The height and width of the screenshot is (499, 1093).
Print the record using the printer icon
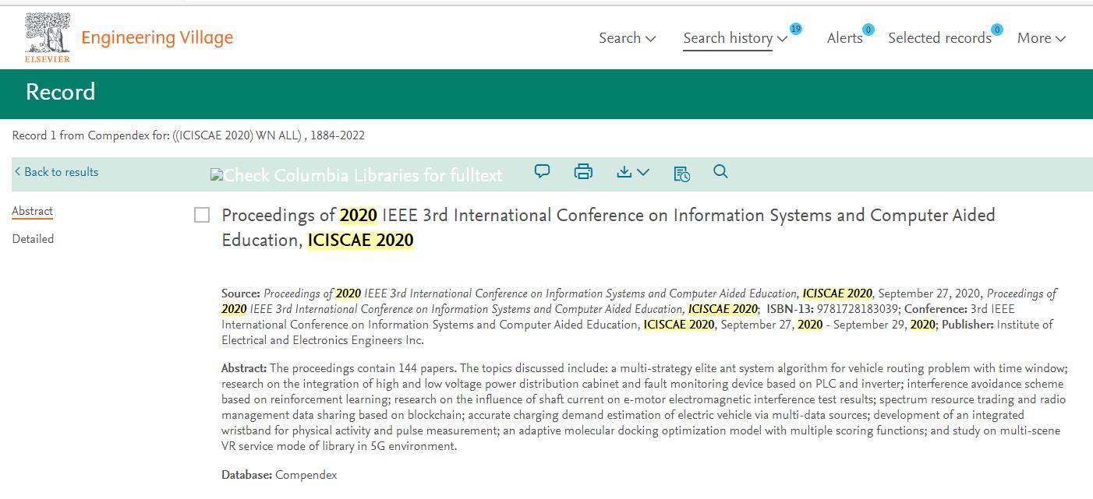coord(583,171)
